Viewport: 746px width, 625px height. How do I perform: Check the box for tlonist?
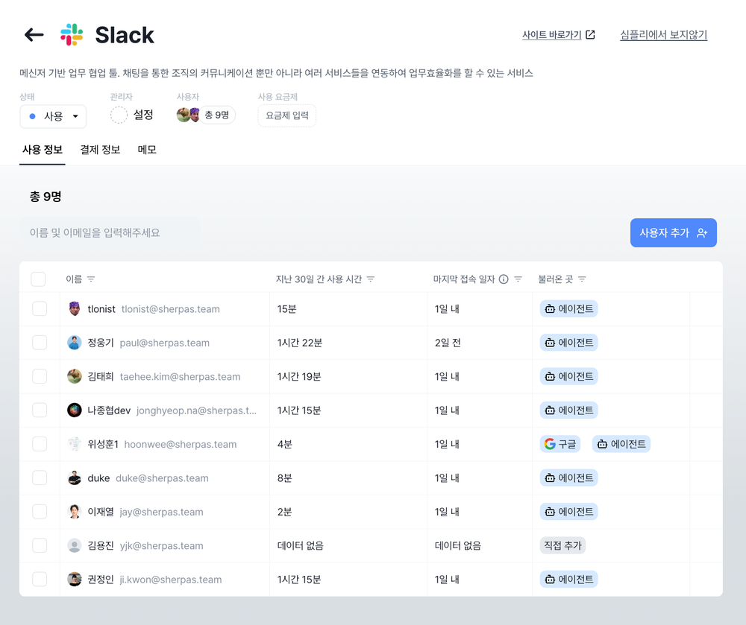click(40, 308)
